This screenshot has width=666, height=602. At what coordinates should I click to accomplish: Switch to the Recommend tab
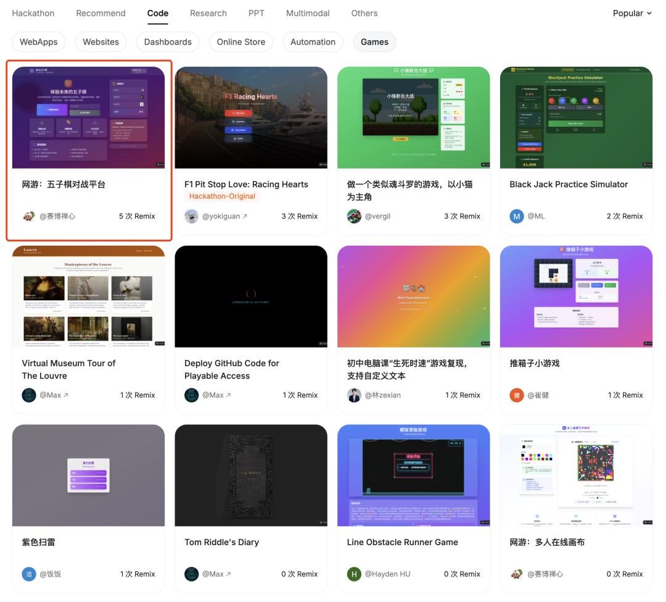tap(101, 13)
